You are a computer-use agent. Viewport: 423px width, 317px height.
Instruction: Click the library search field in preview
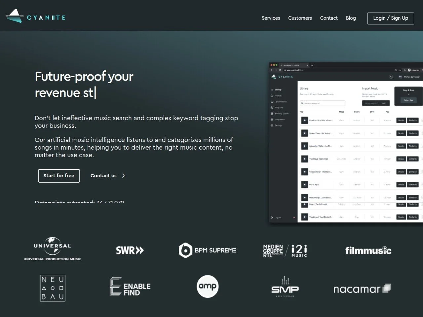pyautogui.click(x=323, y=103)
